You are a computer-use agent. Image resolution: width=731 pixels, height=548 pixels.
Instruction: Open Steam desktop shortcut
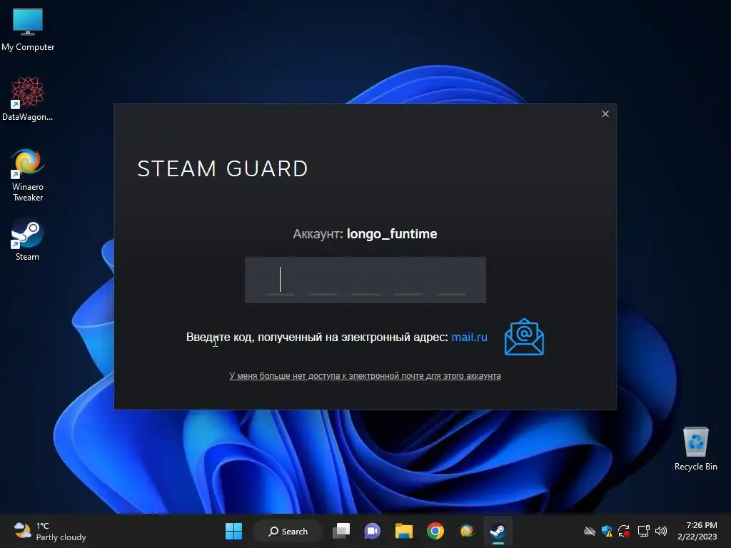point(27,240)
